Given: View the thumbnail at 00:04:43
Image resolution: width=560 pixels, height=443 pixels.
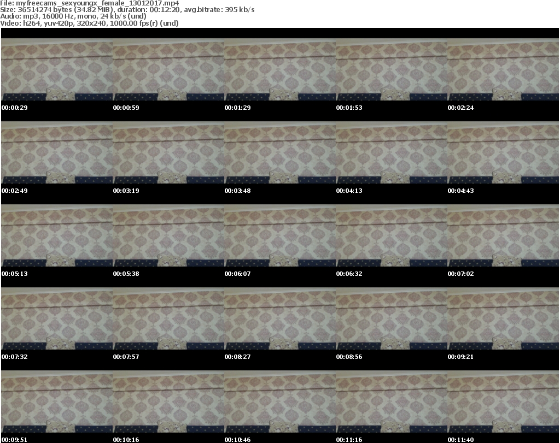Looking at the screenshot, I should coord(503,152).
